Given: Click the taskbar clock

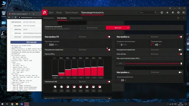Looking at the screenshot, I should (180, 104).
